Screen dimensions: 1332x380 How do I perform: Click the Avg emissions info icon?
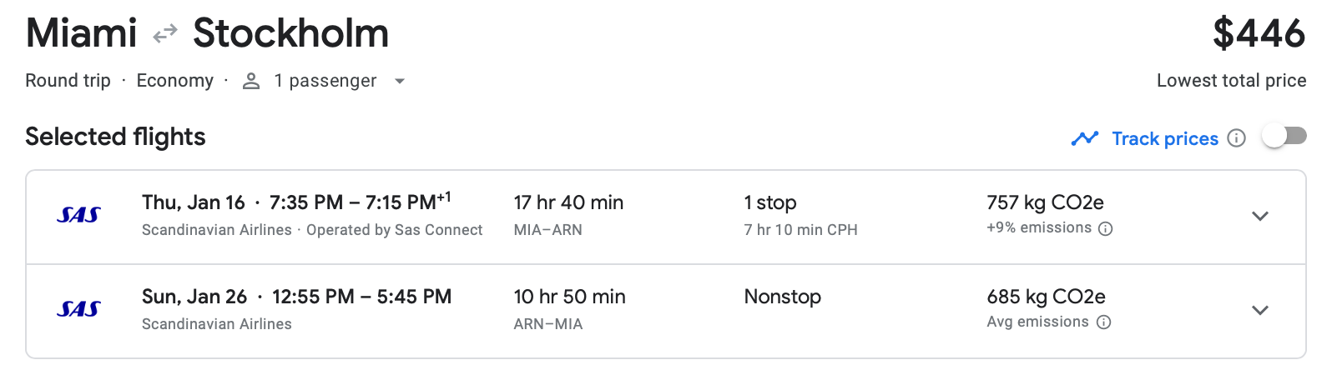coord(1103,322)
